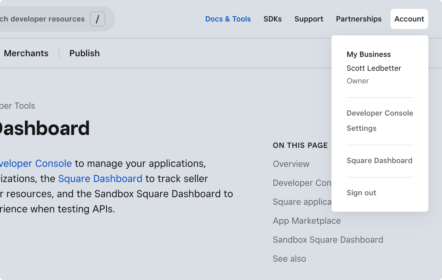The width and height of the screenshot is (442, 280).
Task: Click the Dashboard page heading
Action: pyautogui.click(x=45, y=128)
